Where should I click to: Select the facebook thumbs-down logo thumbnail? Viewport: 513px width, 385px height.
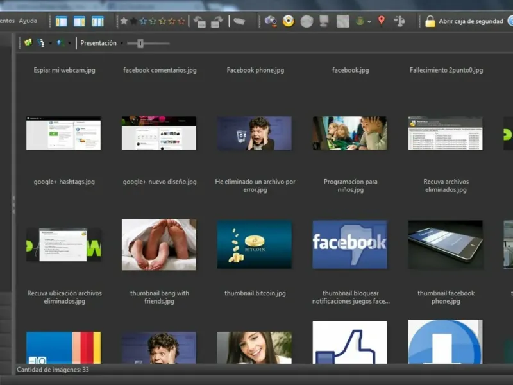349,244
